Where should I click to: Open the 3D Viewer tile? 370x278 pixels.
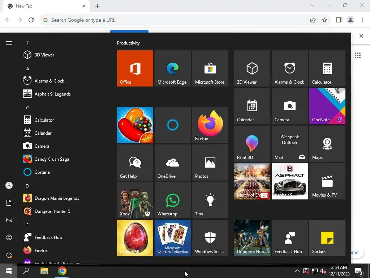(252, 68)
